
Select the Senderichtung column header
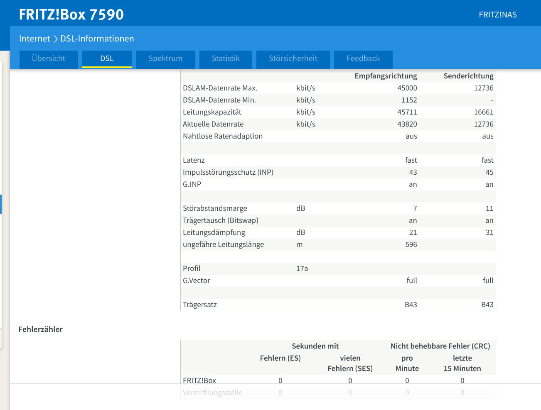click(468, 76)
